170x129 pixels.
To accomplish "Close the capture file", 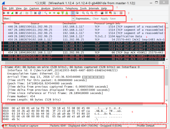I will (x=35, y=13).
